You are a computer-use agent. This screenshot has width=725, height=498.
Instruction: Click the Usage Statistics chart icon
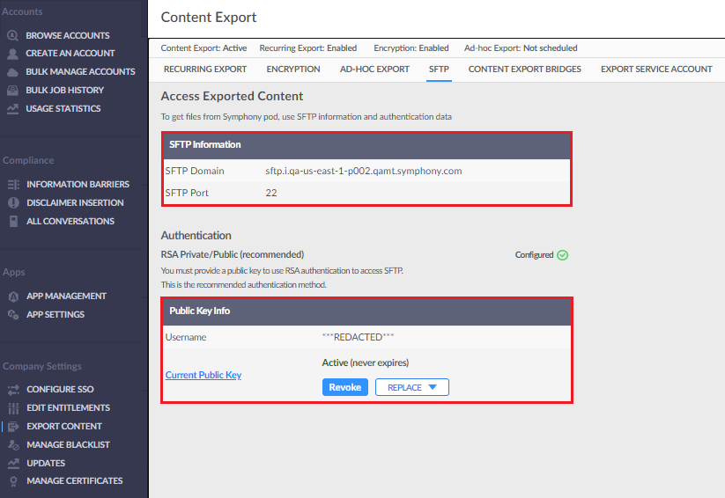(x=12, y=109)
